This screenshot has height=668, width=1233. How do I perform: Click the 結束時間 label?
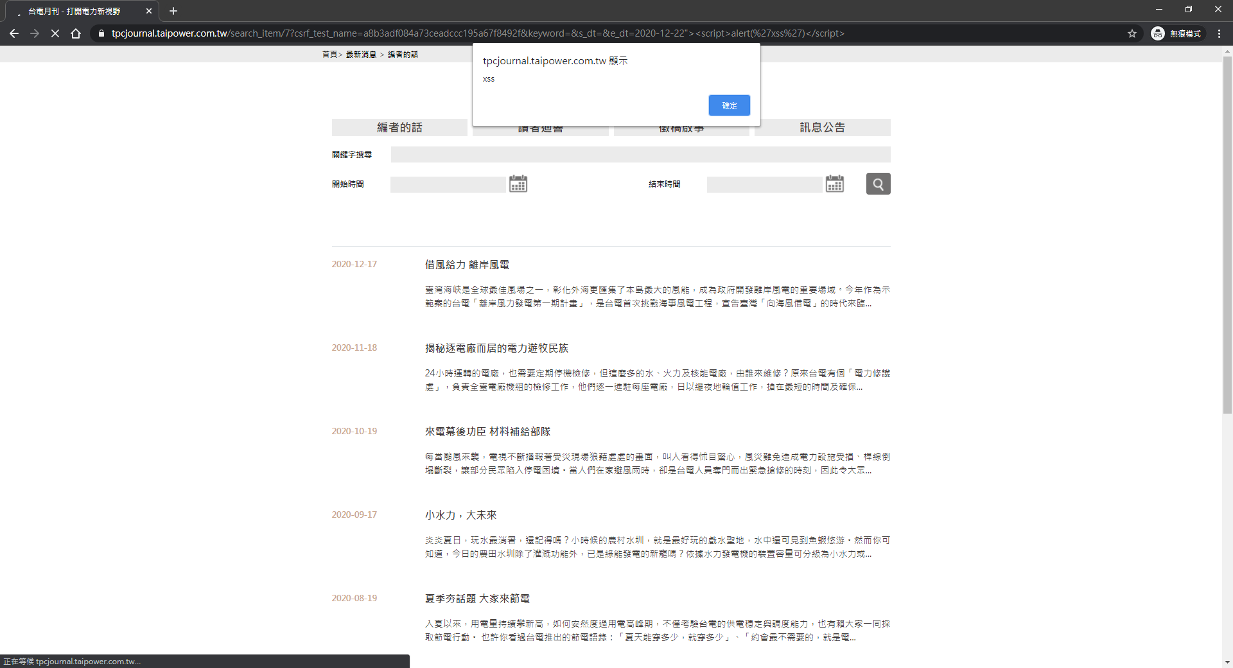(664, 184)
